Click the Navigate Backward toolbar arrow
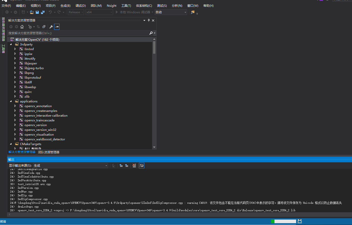 coord(7,12)
